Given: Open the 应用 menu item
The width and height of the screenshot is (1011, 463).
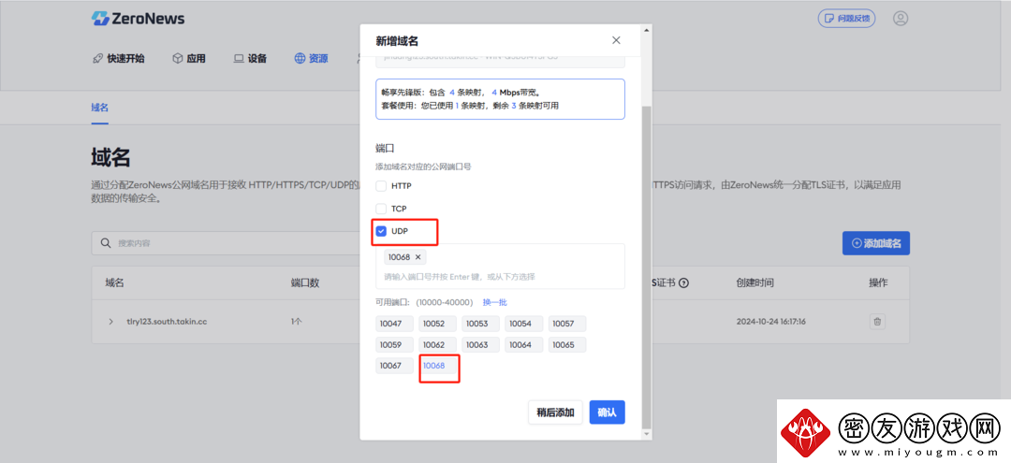Looking at the screenshot, I should pos(189,59).
